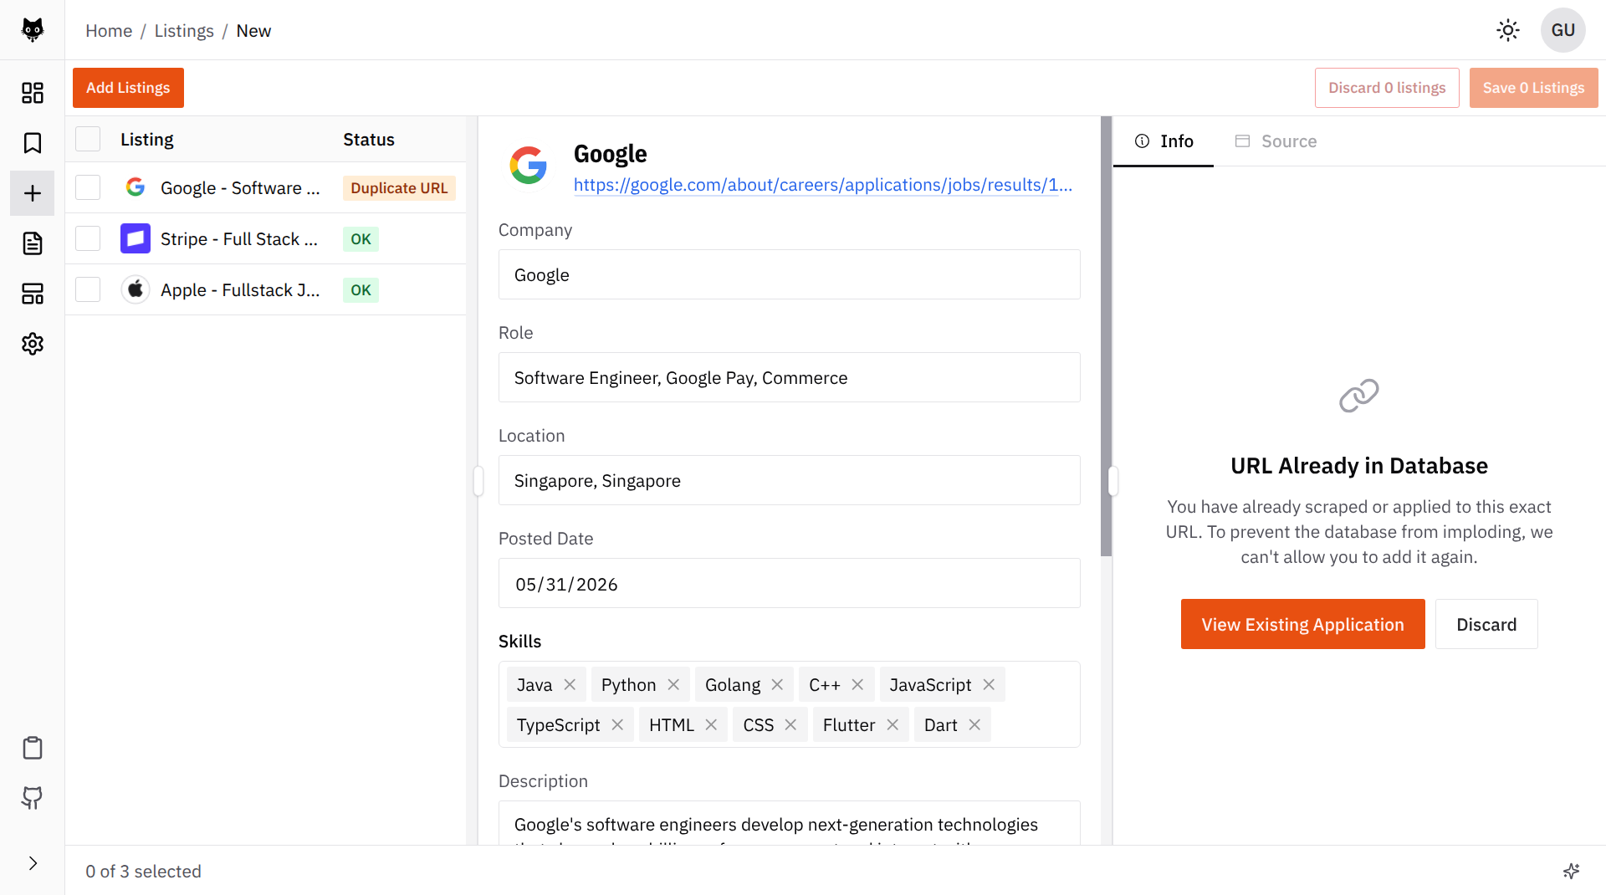Focus the Company input field

[789, 274]
